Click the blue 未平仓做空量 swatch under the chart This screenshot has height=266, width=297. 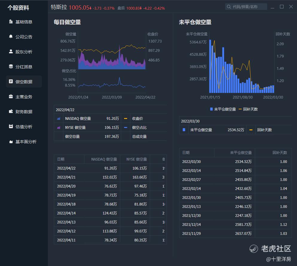tap(211, 109)
